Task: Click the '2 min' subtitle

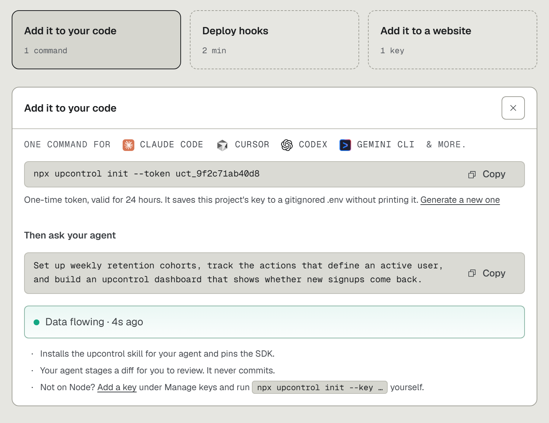Action: click(x=214, y=51)
